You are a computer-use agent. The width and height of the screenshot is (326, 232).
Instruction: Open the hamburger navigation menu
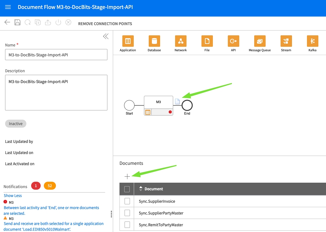pos(8,7)
